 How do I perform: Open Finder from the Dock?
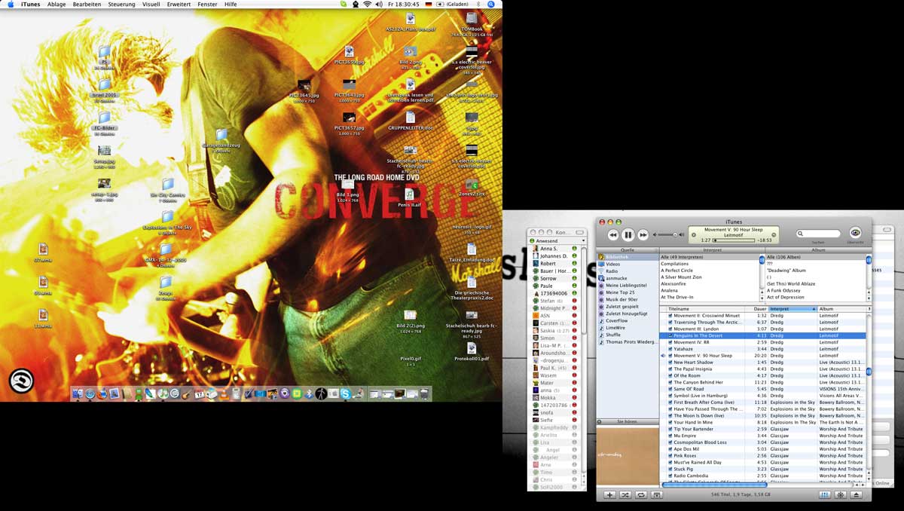pos(77,393)
